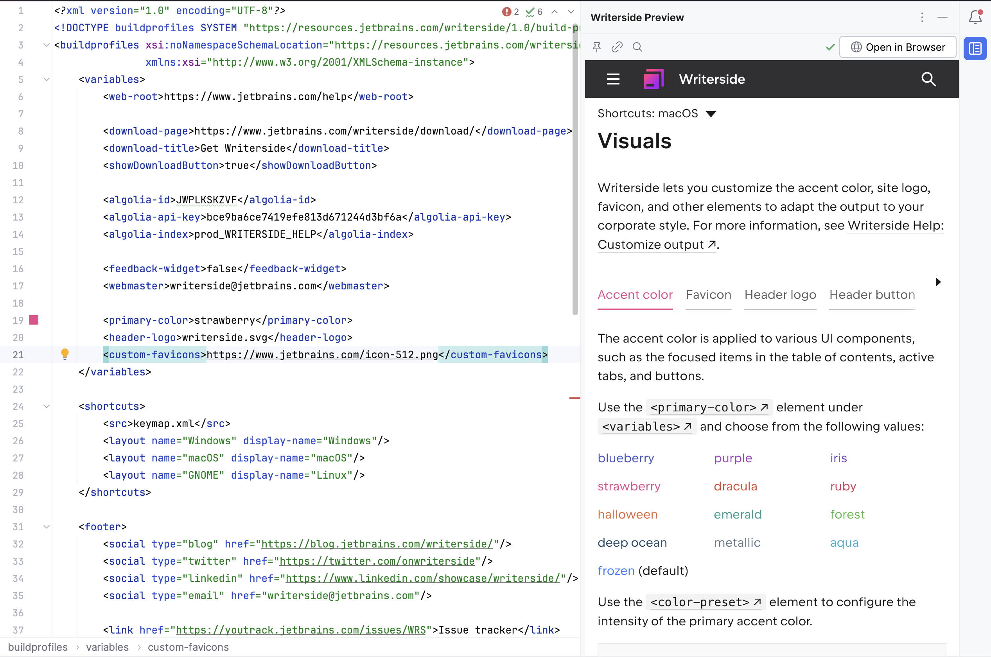Open the hamburger menu in the preview header
This screenshot has width=991, height=657.
point(613,79)
